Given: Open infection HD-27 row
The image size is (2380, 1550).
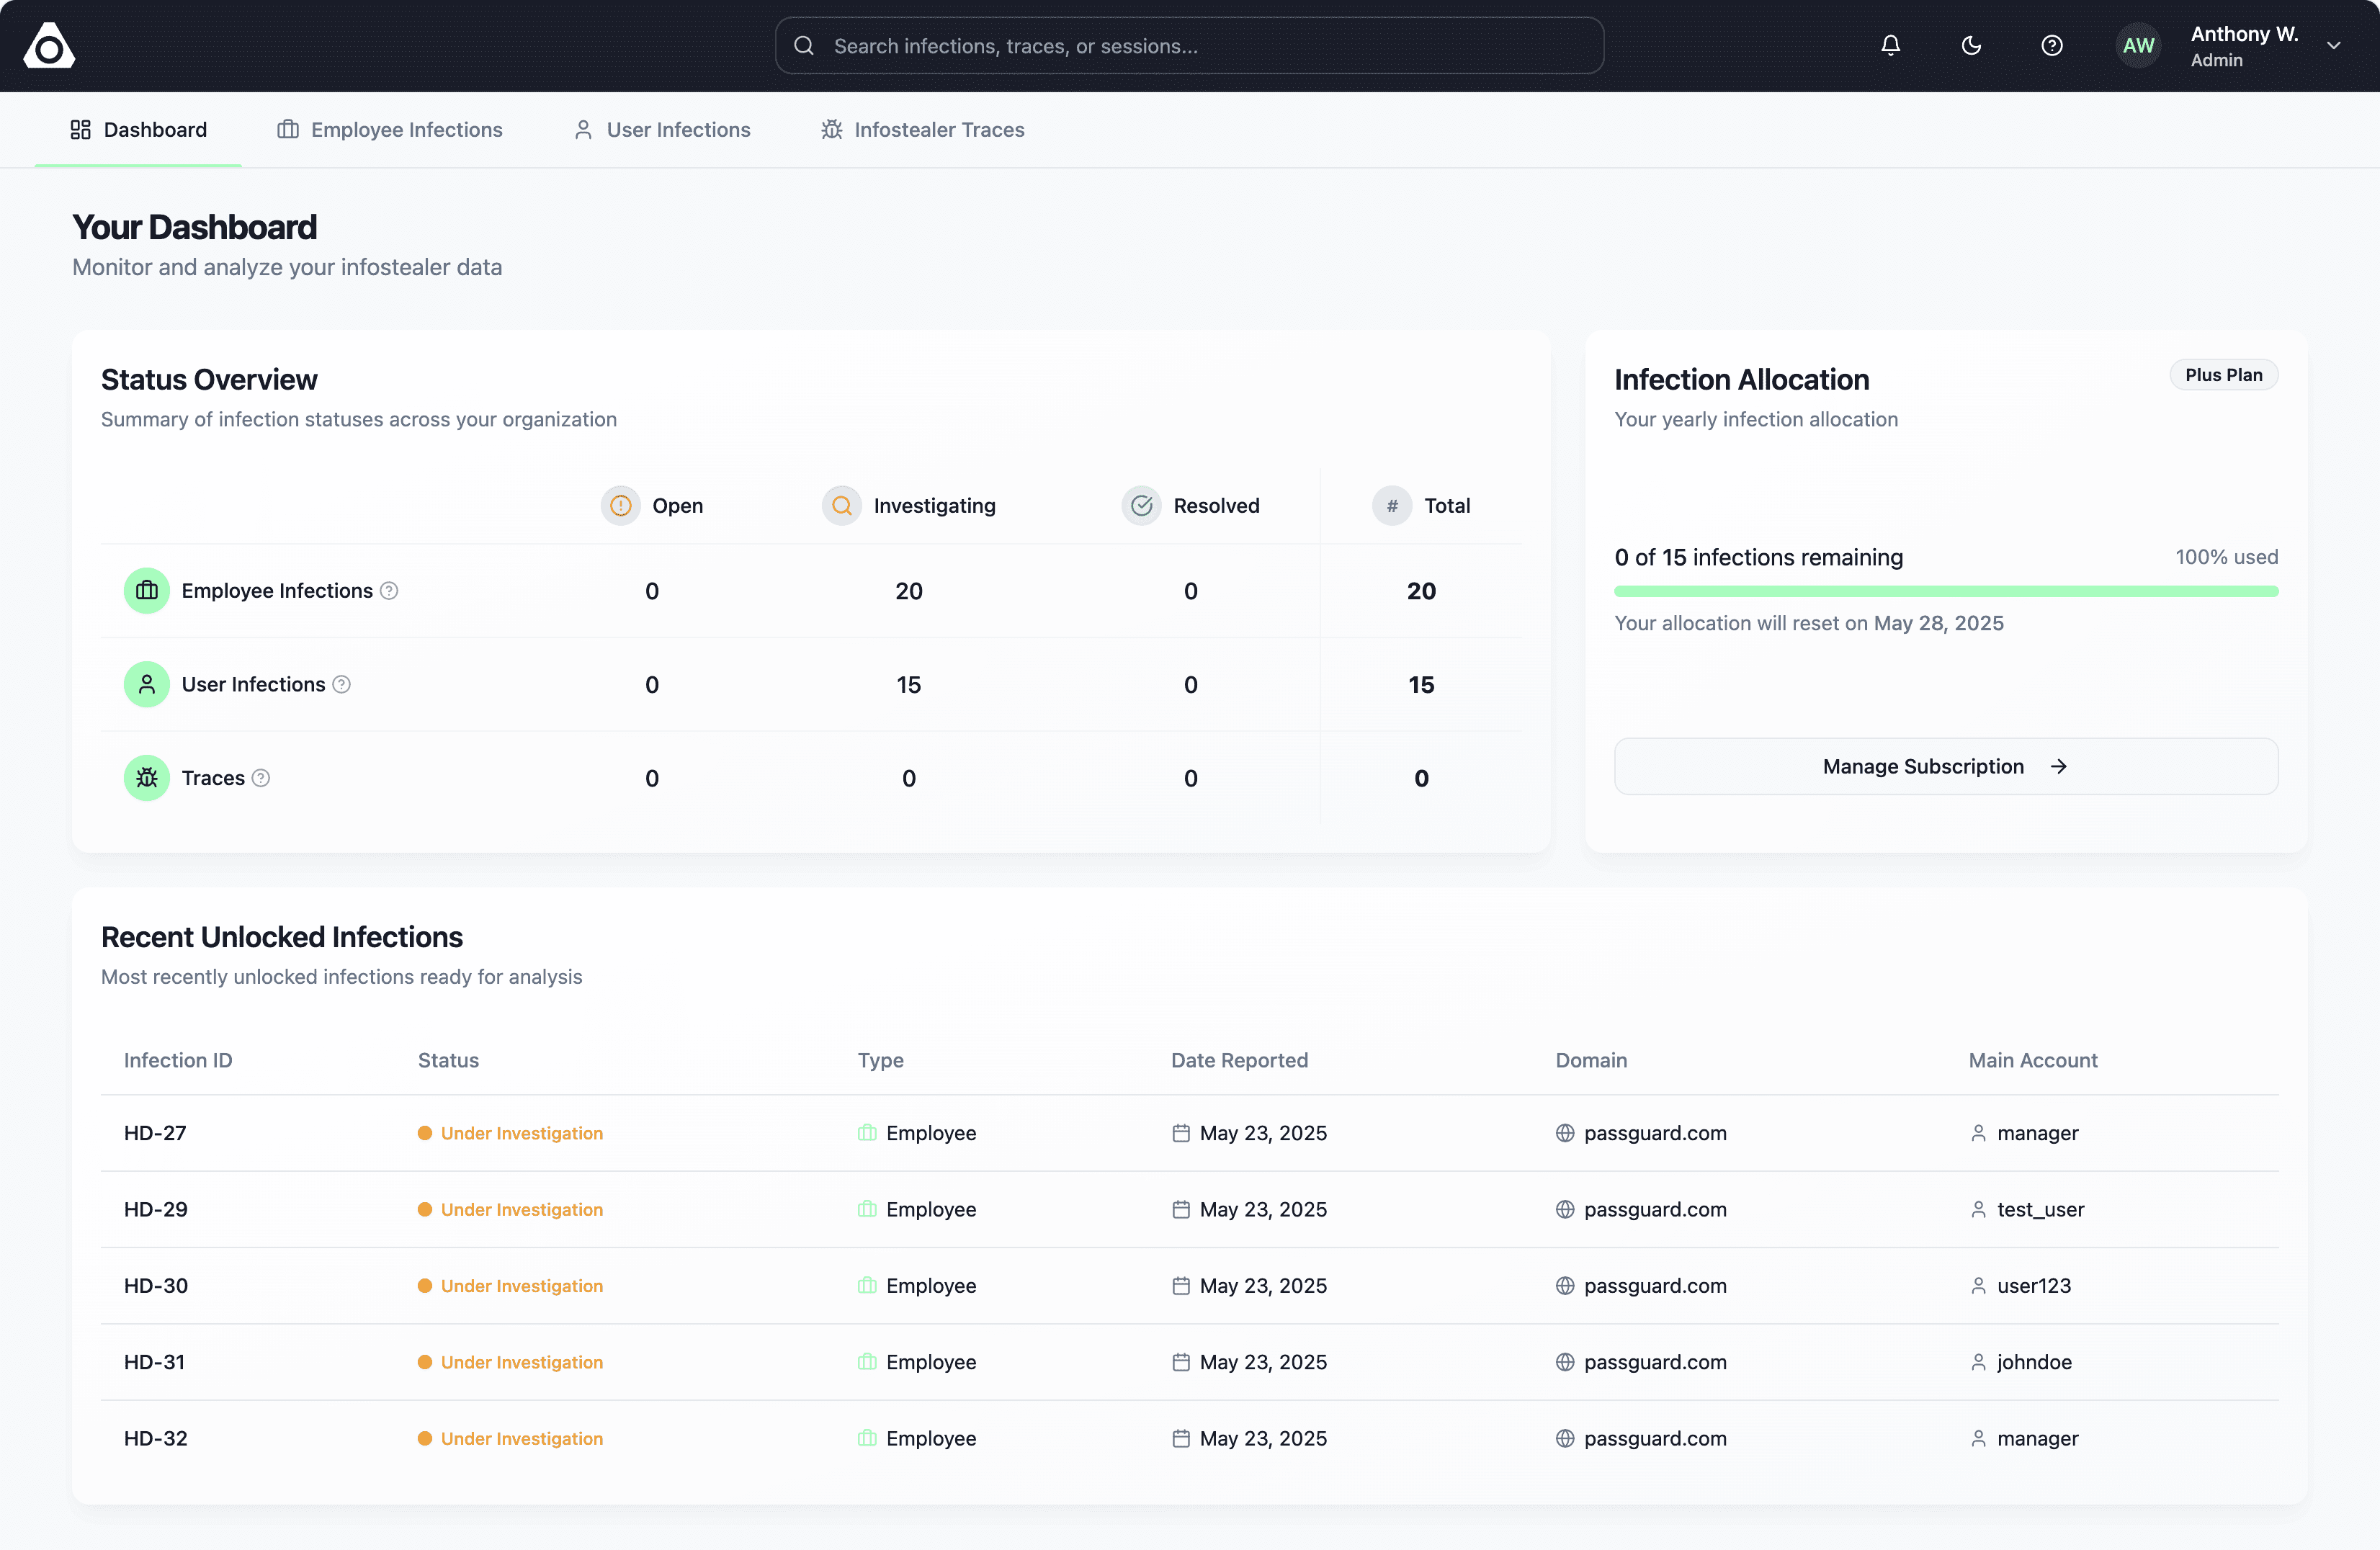Looking at the screenshot, I should [1190, 1133].
